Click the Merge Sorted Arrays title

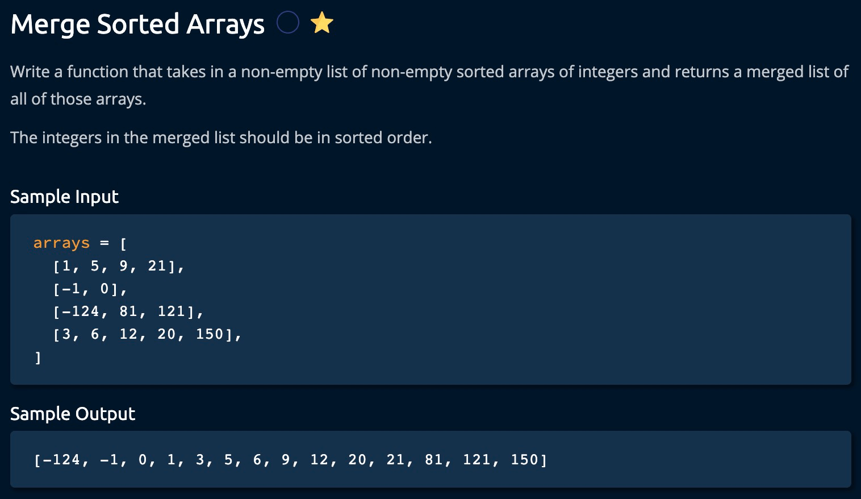tap(137, 24)
